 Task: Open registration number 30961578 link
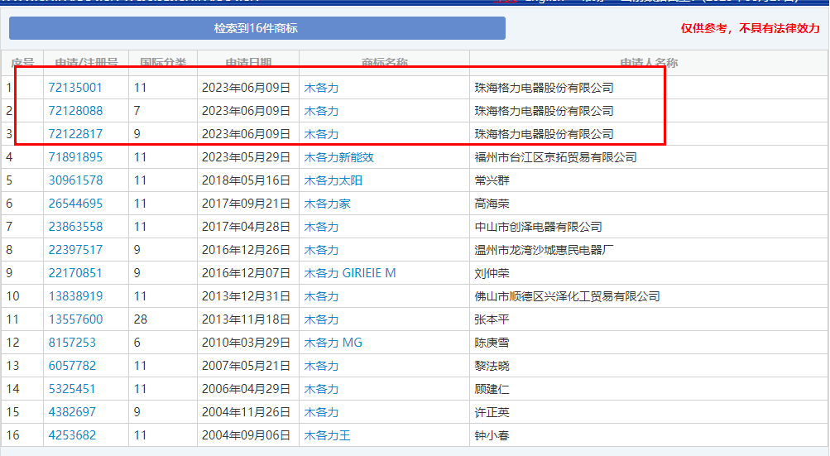point(75,180)
